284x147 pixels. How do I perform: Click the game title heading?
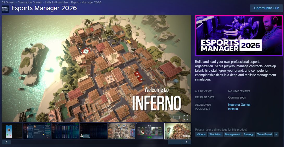[44, 8]
